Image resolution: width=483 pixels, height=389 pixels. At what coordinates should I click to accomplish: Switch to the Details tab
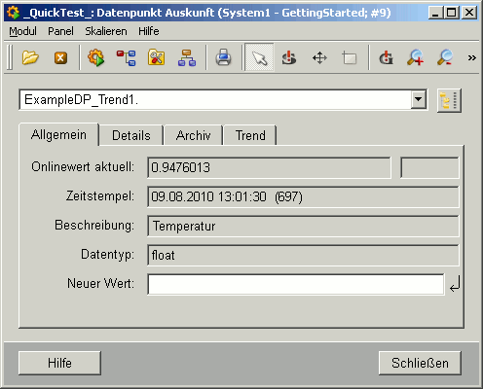tap(131, 135)
